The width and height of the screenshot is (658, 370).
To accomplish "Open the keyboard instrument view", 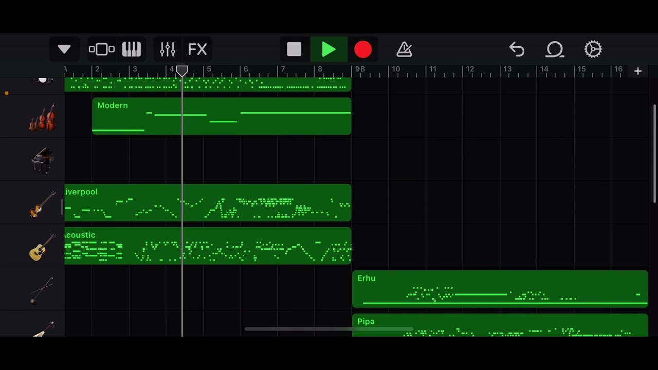I will point(132,49).
